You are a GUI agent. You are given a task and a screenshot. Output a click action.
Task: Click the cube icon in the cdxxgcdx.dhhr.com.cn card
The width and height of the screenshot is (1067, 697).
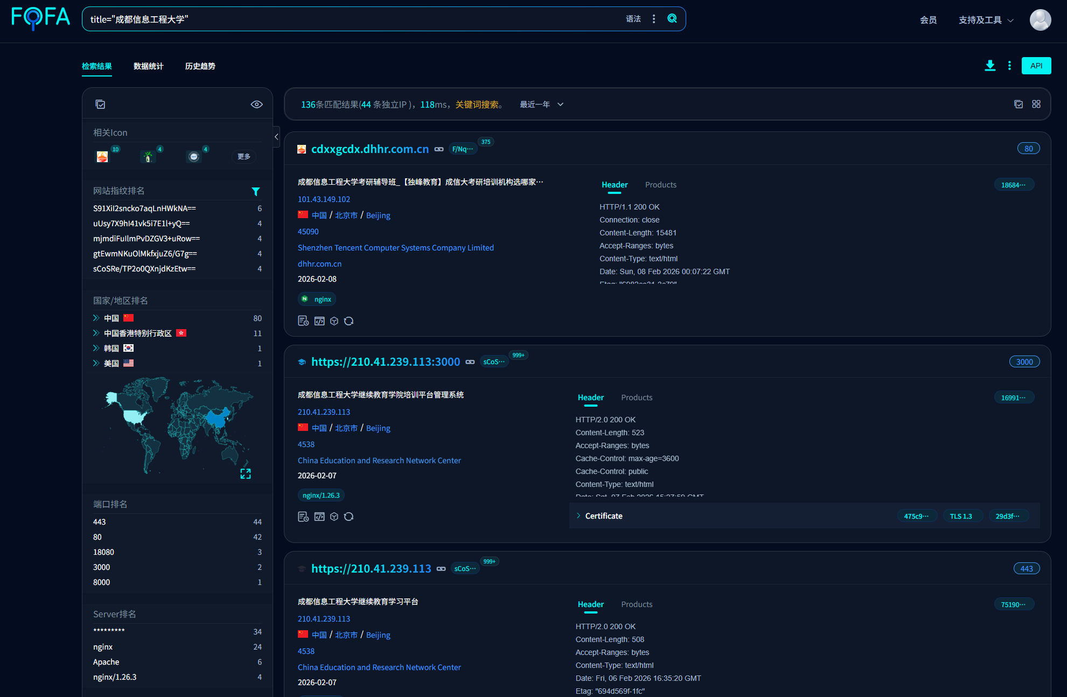[x=334, y=321]
